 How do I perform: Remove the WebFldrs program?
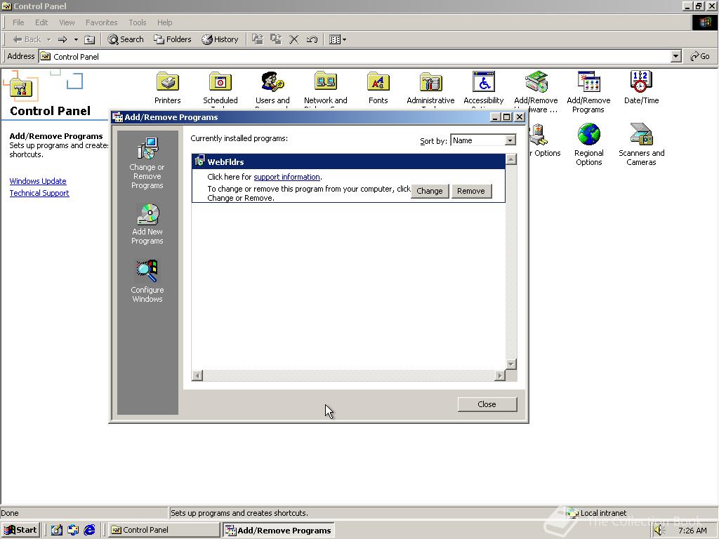471,190
